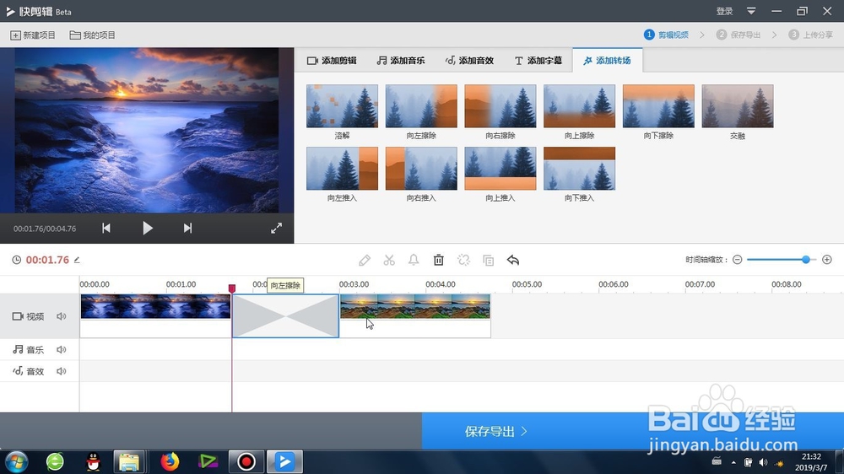844x474 pixels.
Task: Zoom out timeline with minus icon
Action: [738, 260]
